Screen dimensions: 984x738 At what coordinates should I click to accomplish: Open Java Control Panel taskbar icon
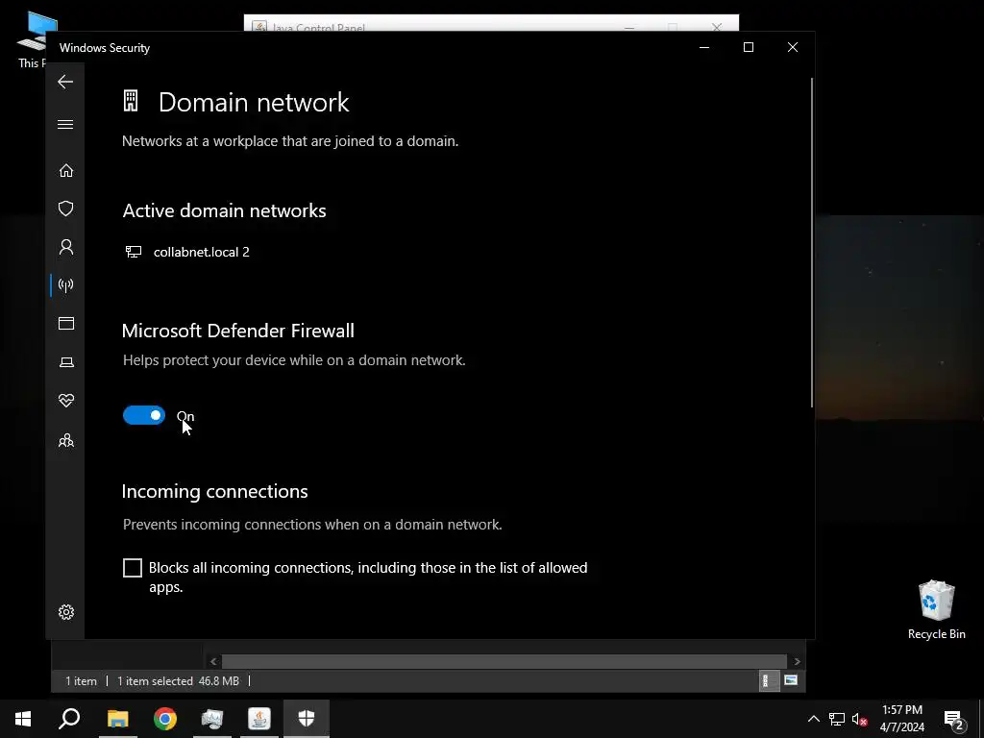point(259,719)
